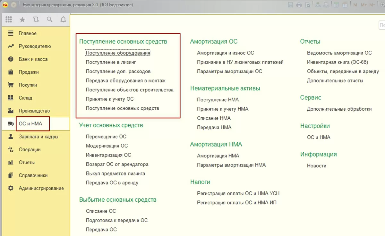The image size is (385, 236).
Task: Open Выкуп предметов лизинга link
Action: click(116, 173)
